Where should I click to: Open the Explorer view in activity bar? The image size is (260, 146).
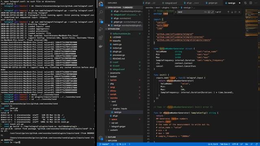point(101,4)
